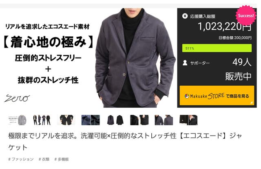Click the main gray jacket product image

tap(135, 58)
